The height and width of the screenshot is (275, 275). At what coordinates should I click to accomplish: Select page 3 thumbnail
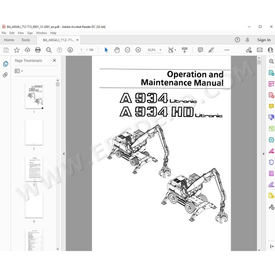pyautogui.click(x=34, y=169)
